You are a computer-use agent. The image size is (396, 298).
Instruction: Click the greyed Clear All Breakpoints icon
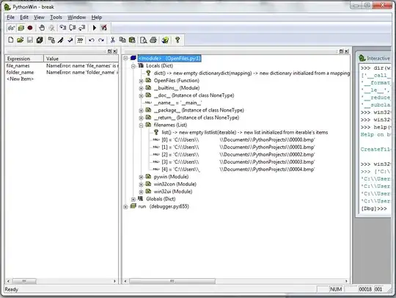pos(52,28)
